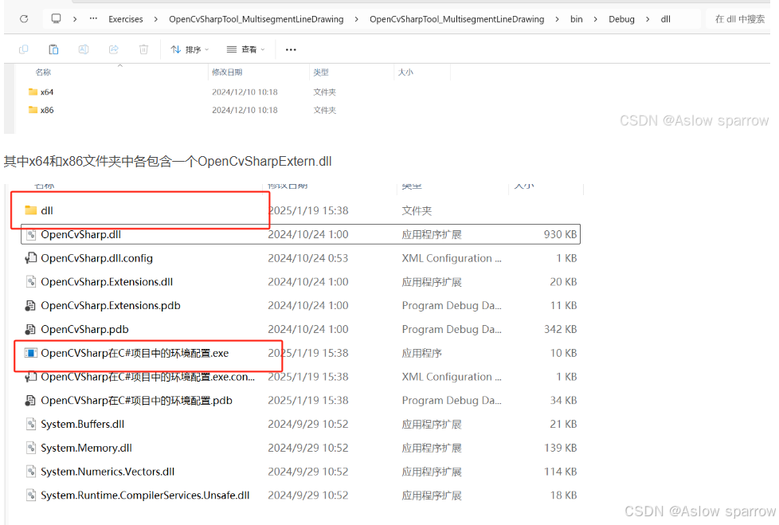The image size is (779, 525).
Task: Click file name OpenCvSharp.dll.config
Action: 97,258
